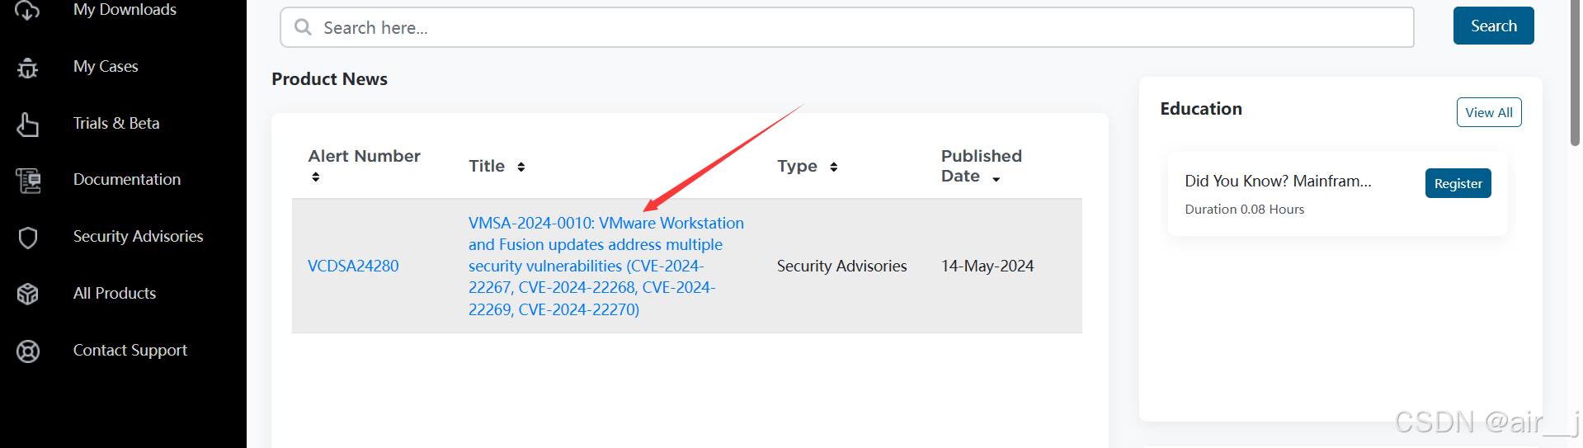Click the 14-May-2024 date cell
The image size is (1583, 448).
(x=987, y=266)
